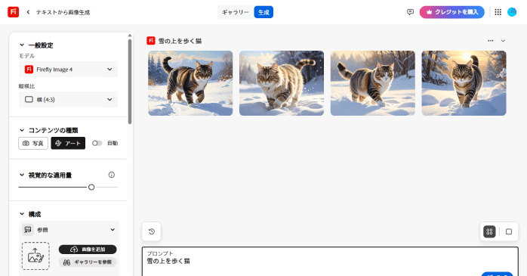Click the モデル label
Screen dimensions: 527x276
click(27, 56)
